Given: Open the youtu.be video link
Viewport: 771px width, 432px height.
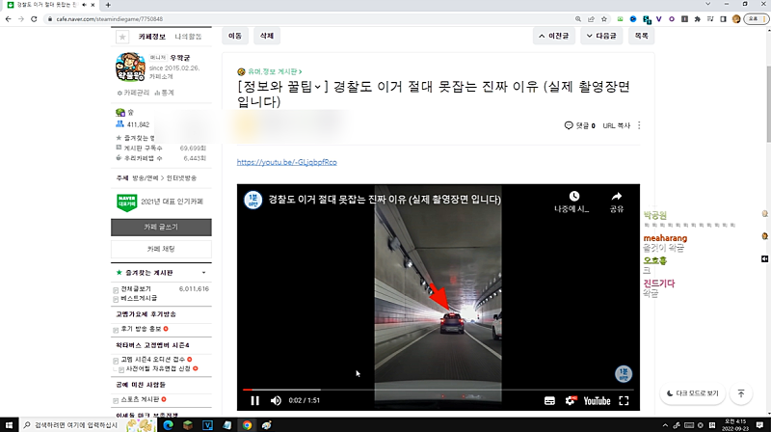Looking at the screenshot, I should click(286, 162).
